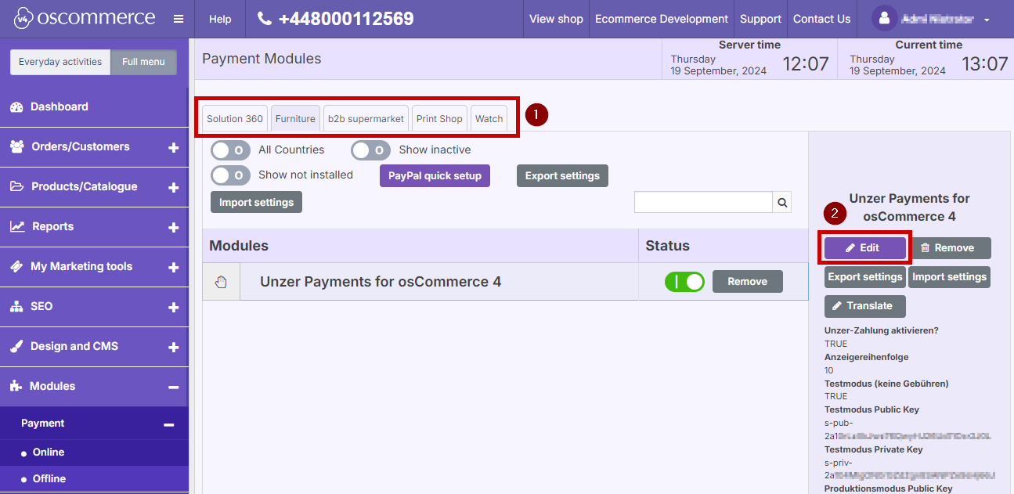Select the Full menu mode
This screenshot has height=494, width=1014.
pyautogui.click(x=143, y=62)
